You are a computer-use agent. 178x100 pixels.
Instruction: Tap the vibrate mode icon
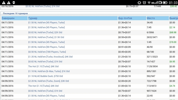(139, 3)
